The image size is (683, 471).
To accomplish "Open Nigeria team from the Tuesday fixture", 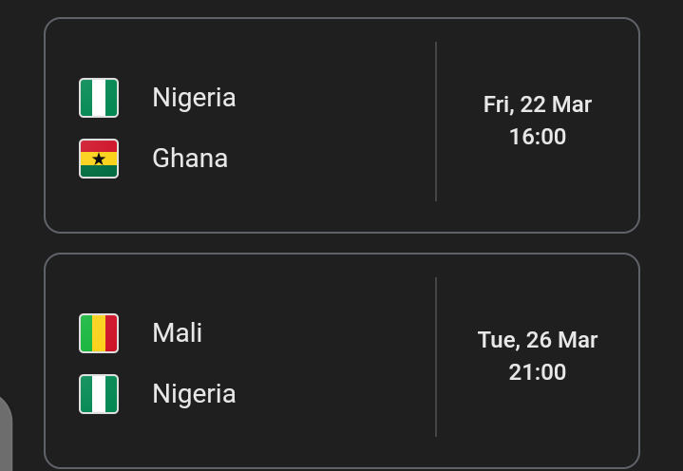I will point(194,394).
